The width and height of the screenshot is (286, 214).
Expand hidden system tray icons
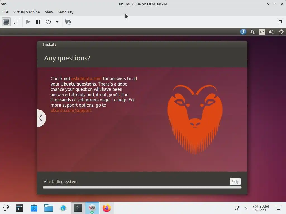point(245,208)
